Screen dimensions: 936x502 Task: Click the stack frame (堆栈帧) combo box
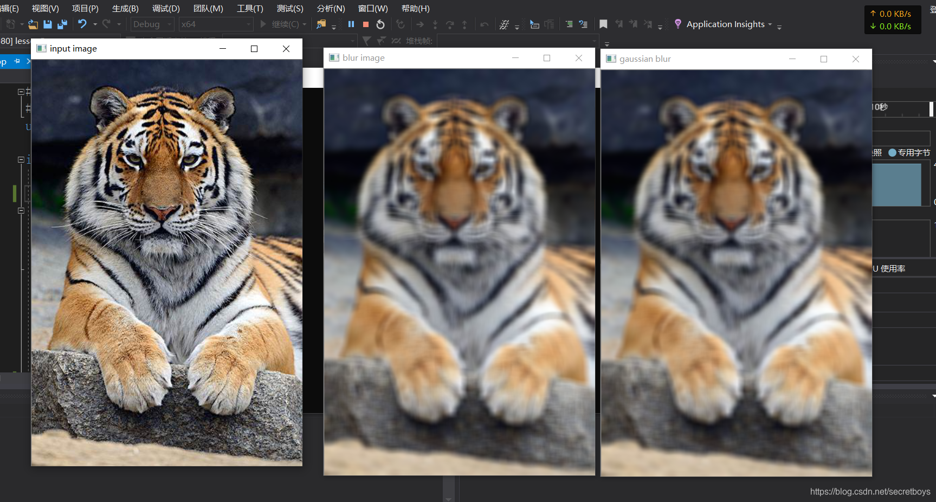517,41
